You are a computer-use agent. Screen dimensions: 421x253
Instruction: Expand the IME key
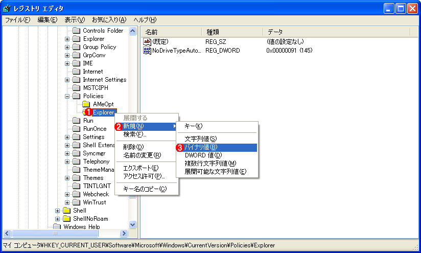67,64
